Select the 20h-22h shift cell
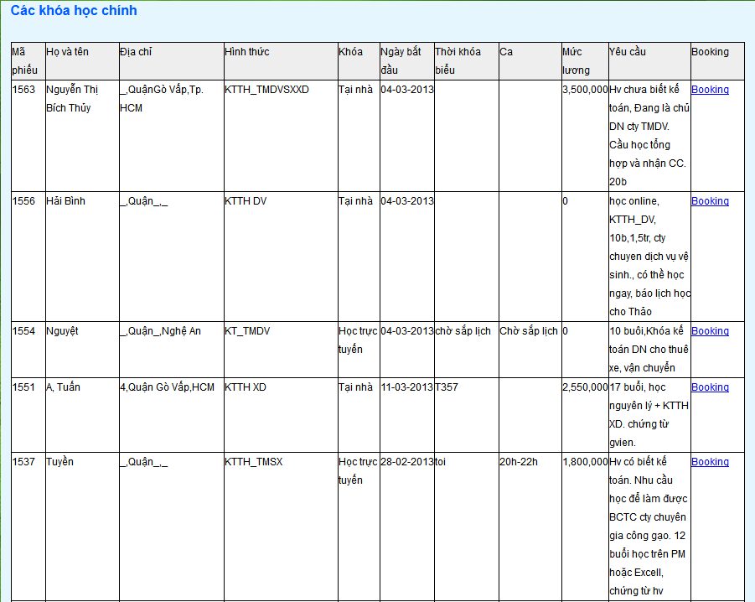This screenshot has height=602, width=755. (x=519, y=462)
